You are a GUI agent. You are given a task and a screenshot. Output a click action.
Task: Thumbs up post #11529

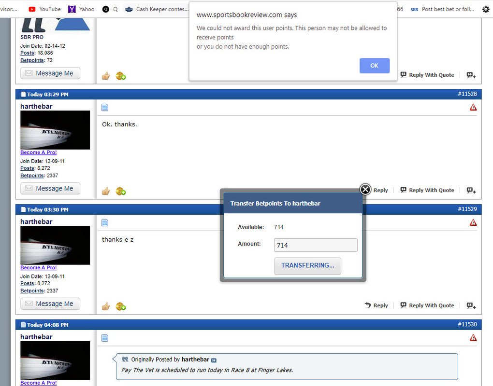106,306
